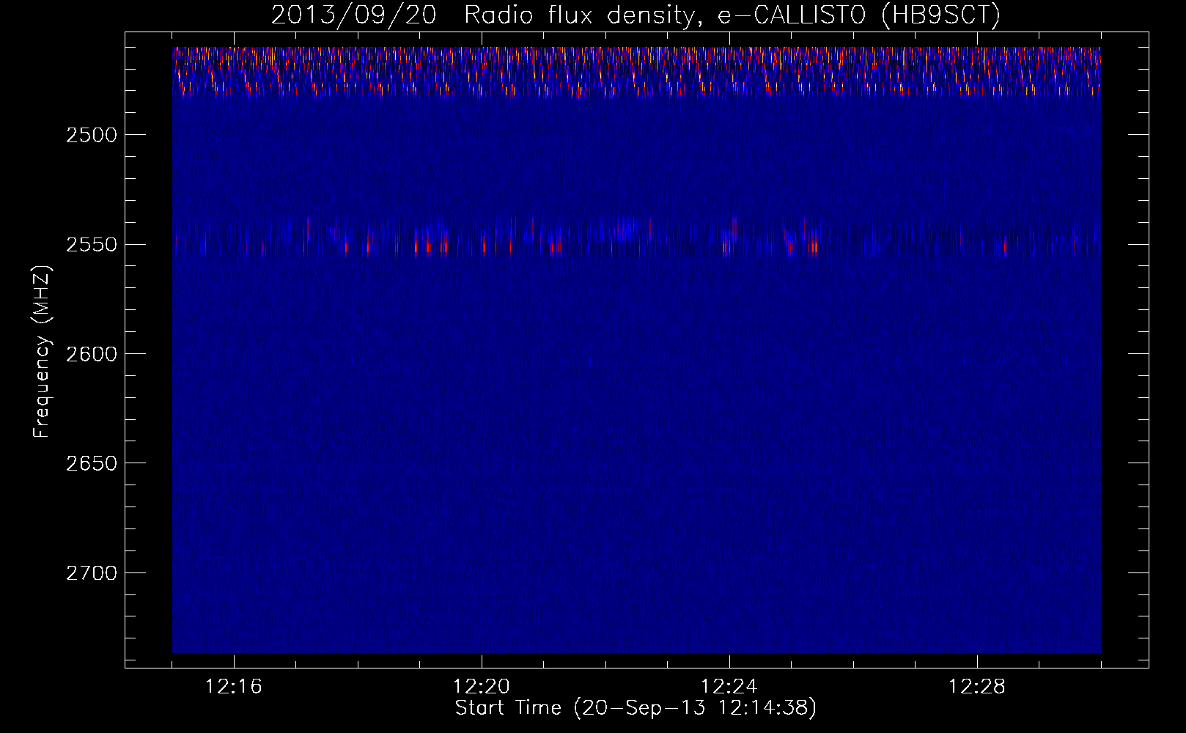Click the 12:24 time tick label
This screenshot has height=733, width=1186.
(729, 687)
